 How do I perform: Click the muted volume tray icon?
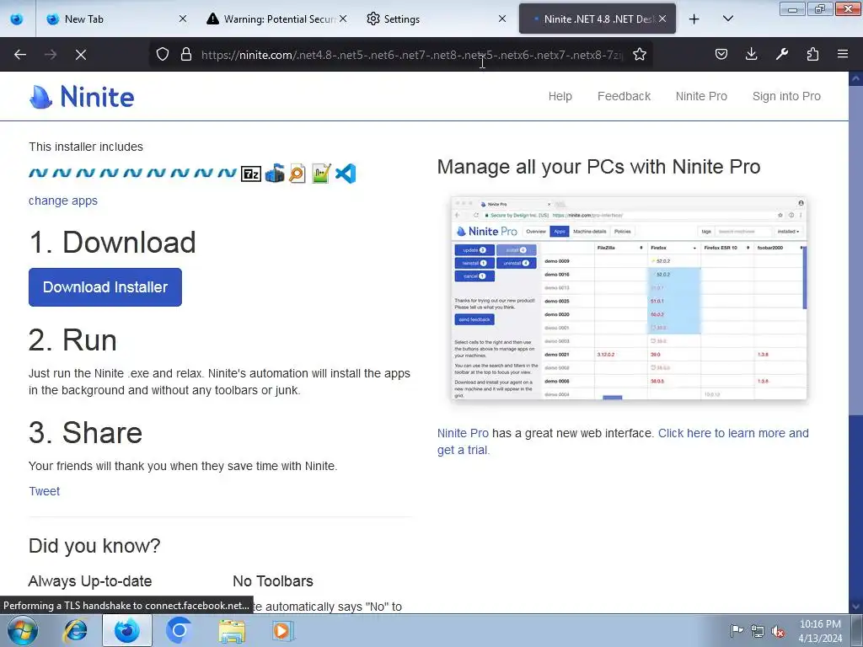(778, 631)
